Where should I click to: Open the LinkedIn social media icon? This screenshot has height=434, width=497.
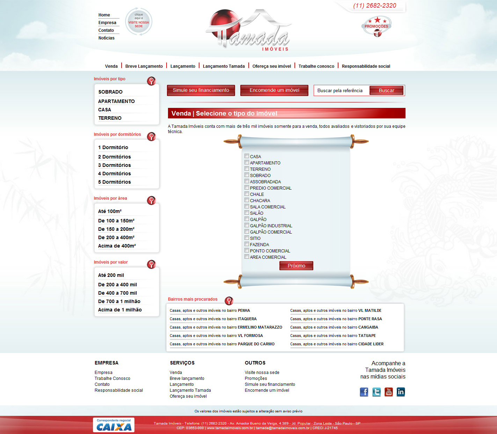(x=401, y=392)
